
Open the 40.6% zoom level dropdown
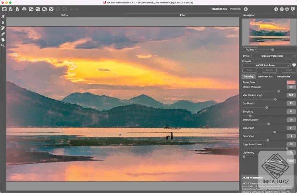point(250,50)
